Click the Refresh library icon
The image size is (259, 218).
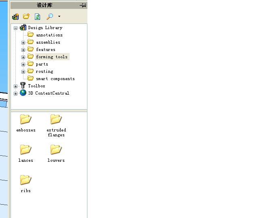click(x=38, y=17)
